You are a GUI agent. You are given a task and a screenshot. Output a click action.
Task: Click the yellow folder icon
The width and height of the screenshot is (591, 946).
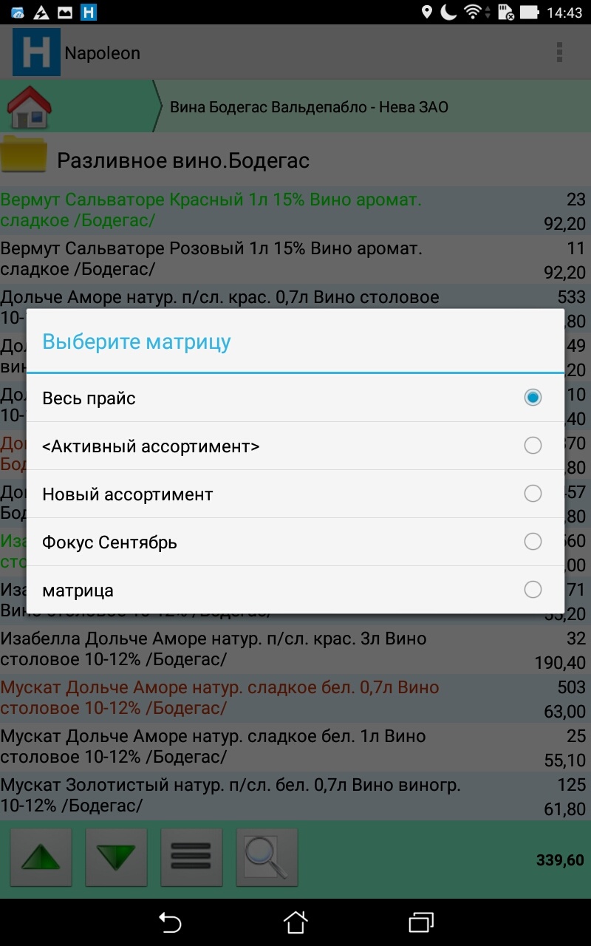[x=24, y=154]
